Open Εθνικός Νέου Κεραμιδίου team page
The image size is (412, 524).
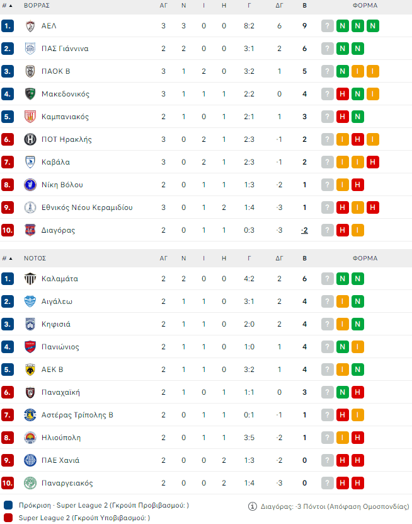[87, 207]
